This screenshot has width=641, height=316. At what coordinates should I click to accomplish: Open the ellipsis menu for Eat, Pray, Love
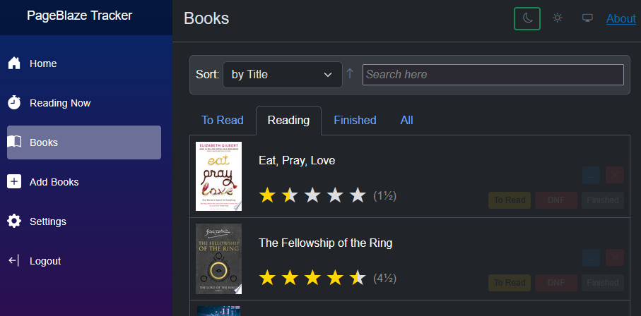pos(592,176)
